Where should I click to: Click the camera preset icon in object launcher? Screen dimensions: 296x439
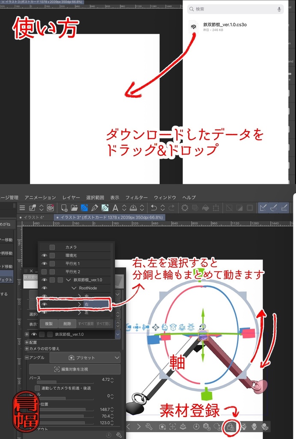click(x=162, y=427)
